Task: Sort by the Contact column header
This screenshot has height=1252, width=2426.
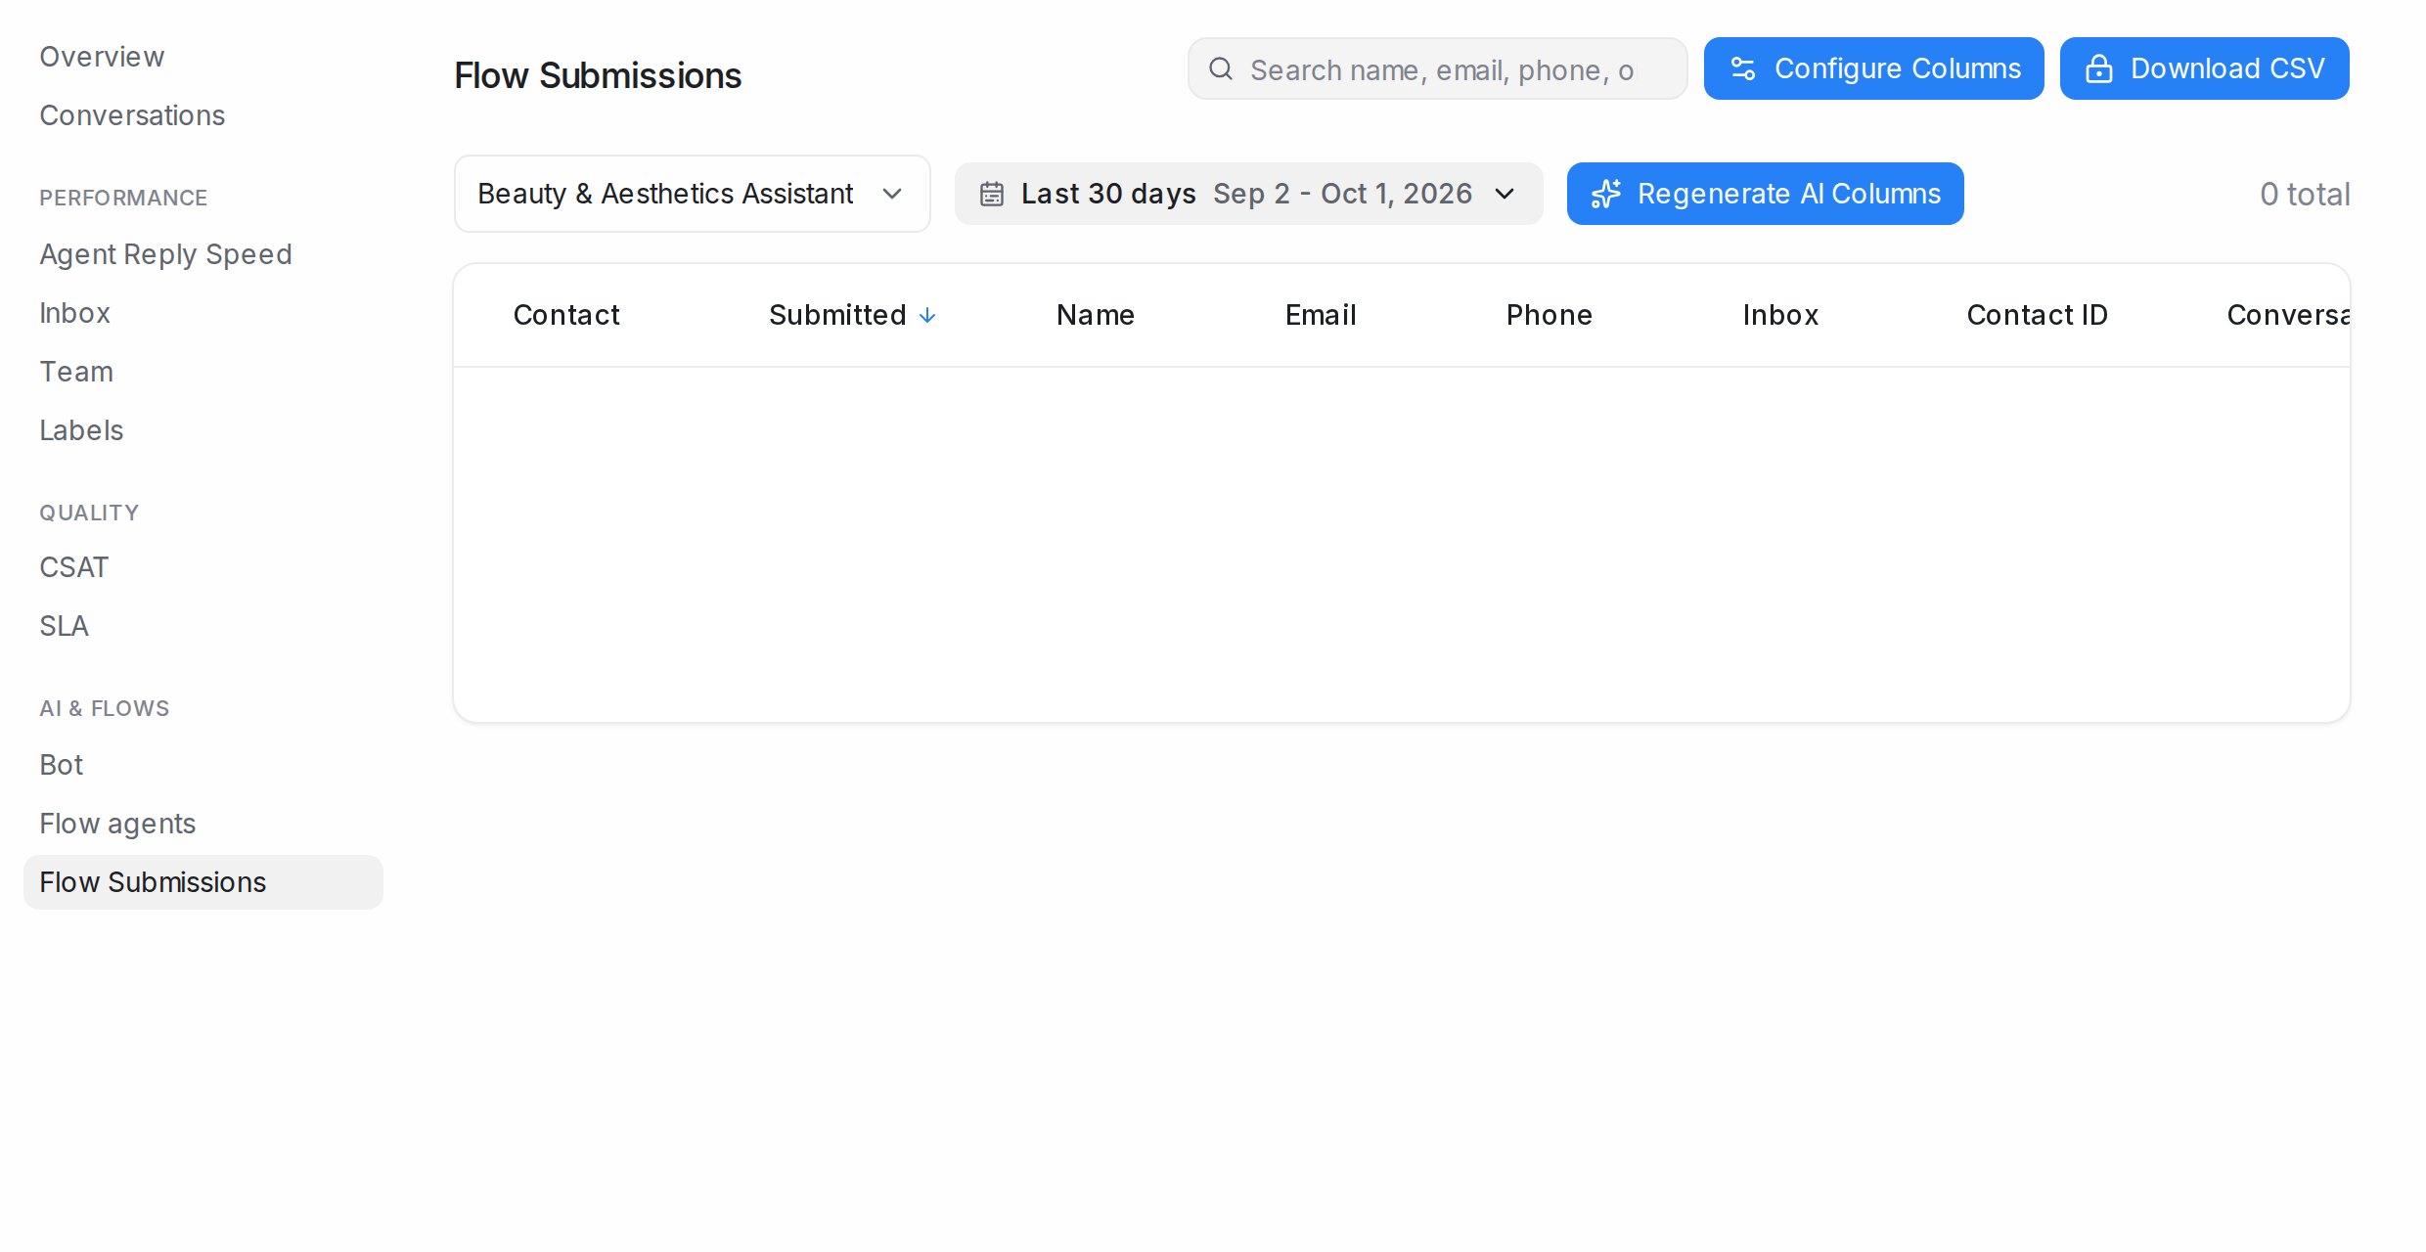Action: click(x=566, y=315)
